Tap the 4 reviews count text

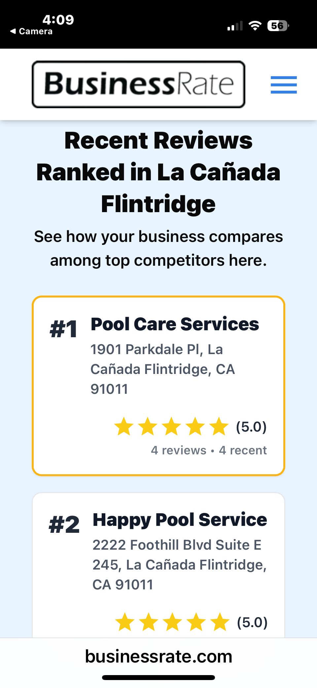[178, 450]
